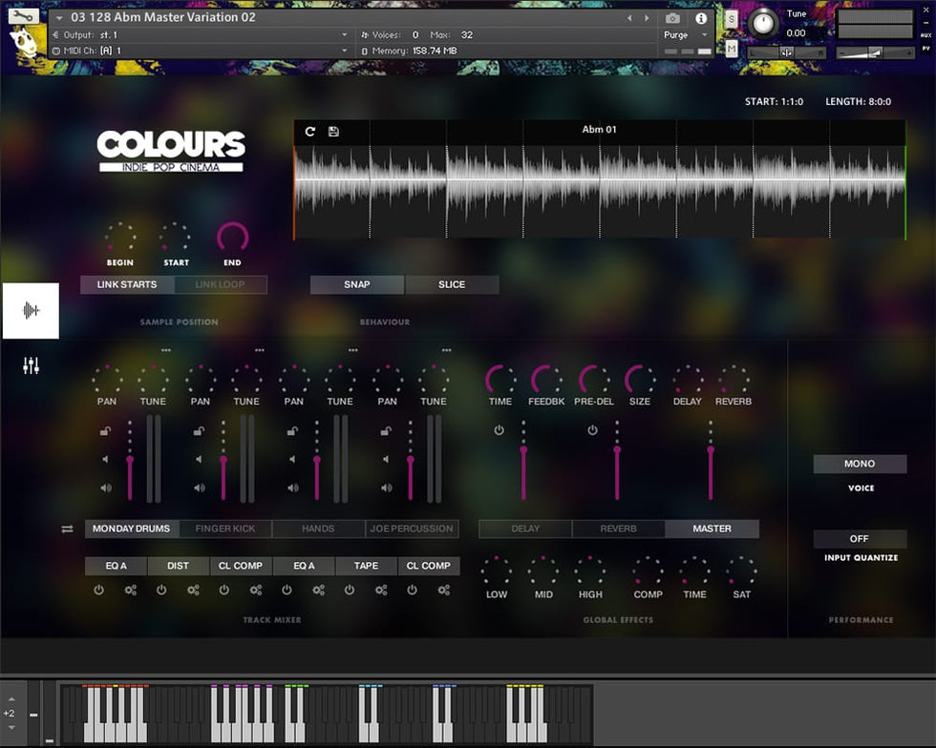Toggle the SNAP behaviour button

click(357, 284)
